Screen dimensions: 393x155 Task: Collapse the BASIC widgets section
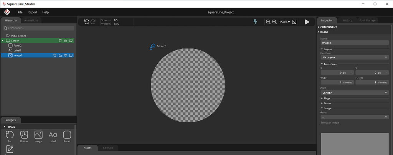(x=4, y=127)
